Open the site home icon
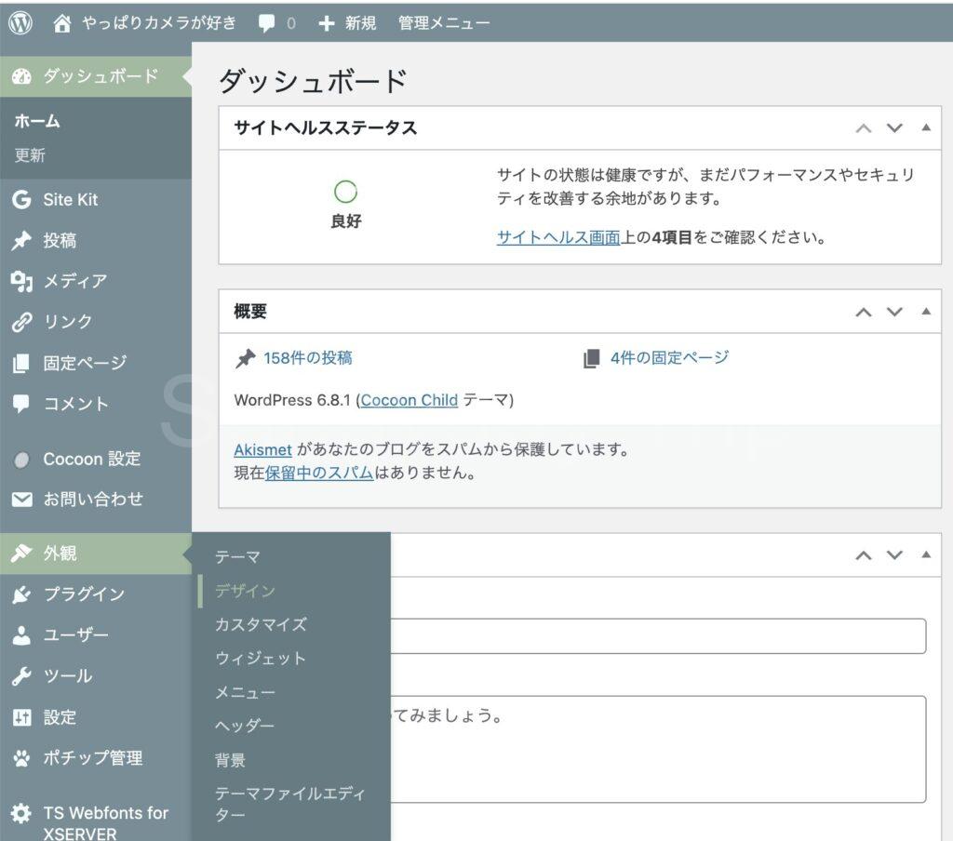Image resolution: width=953 pixels, height=841 pixels. [x=62, y=23]
